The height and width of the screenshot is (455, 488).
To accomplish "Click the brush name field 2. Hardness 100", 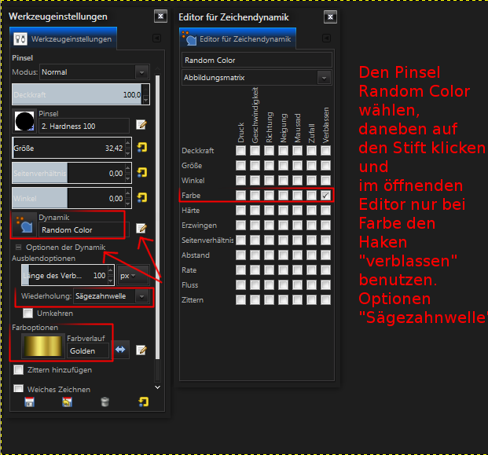I will [x=84, y=126].
